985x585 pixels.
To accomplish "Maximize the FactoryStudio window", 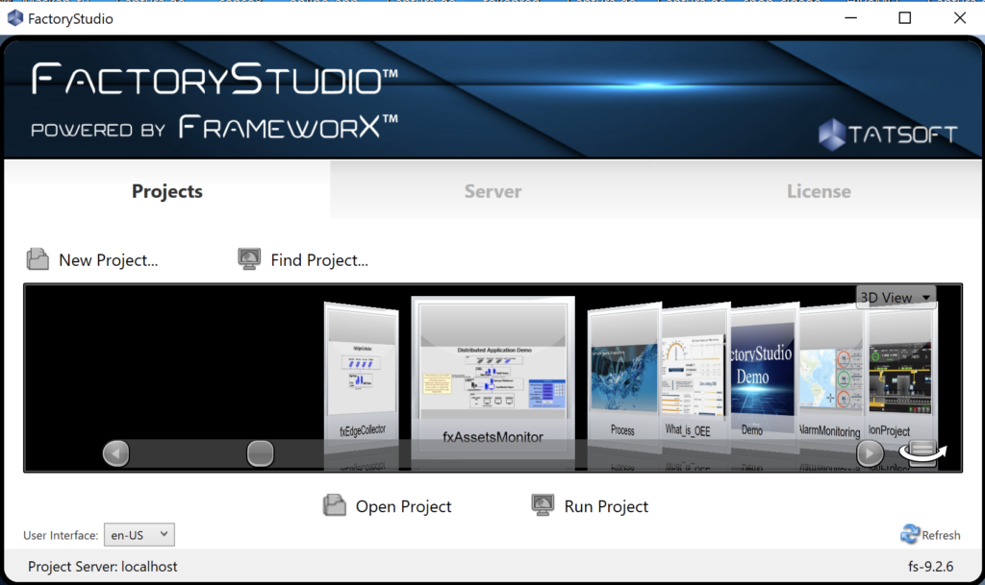I will tap(904, 18).
